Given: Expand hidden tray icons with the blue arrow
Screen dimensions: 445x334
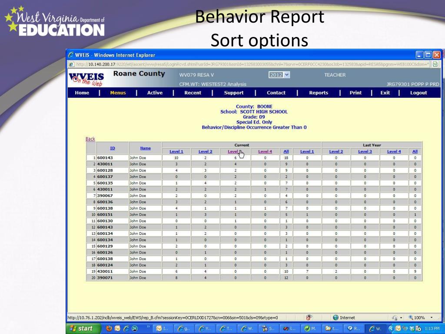Looking at the screenshot, I should pos(391,329).
